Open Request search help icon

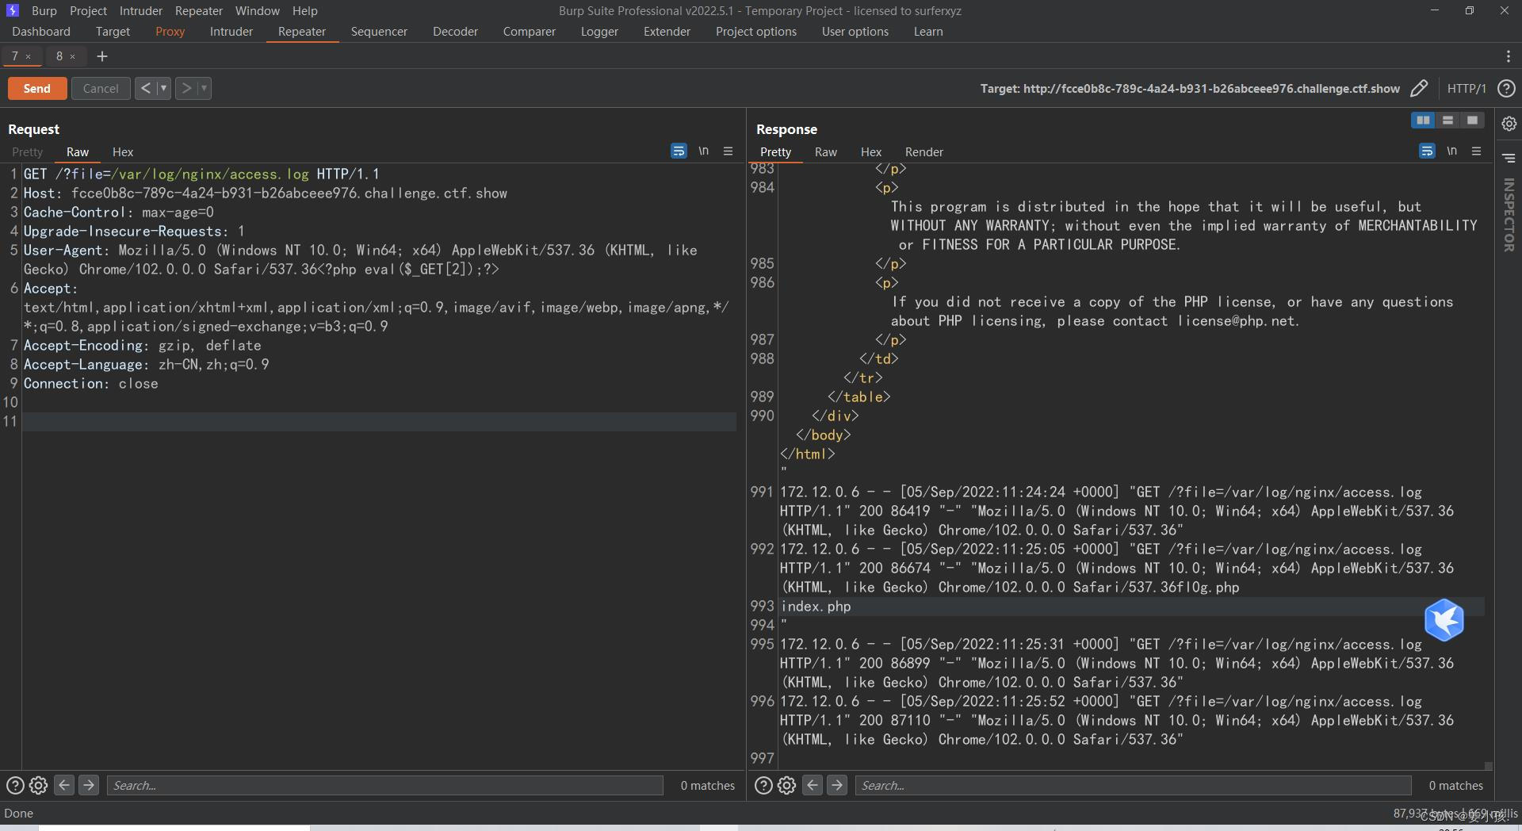[15, 785]
